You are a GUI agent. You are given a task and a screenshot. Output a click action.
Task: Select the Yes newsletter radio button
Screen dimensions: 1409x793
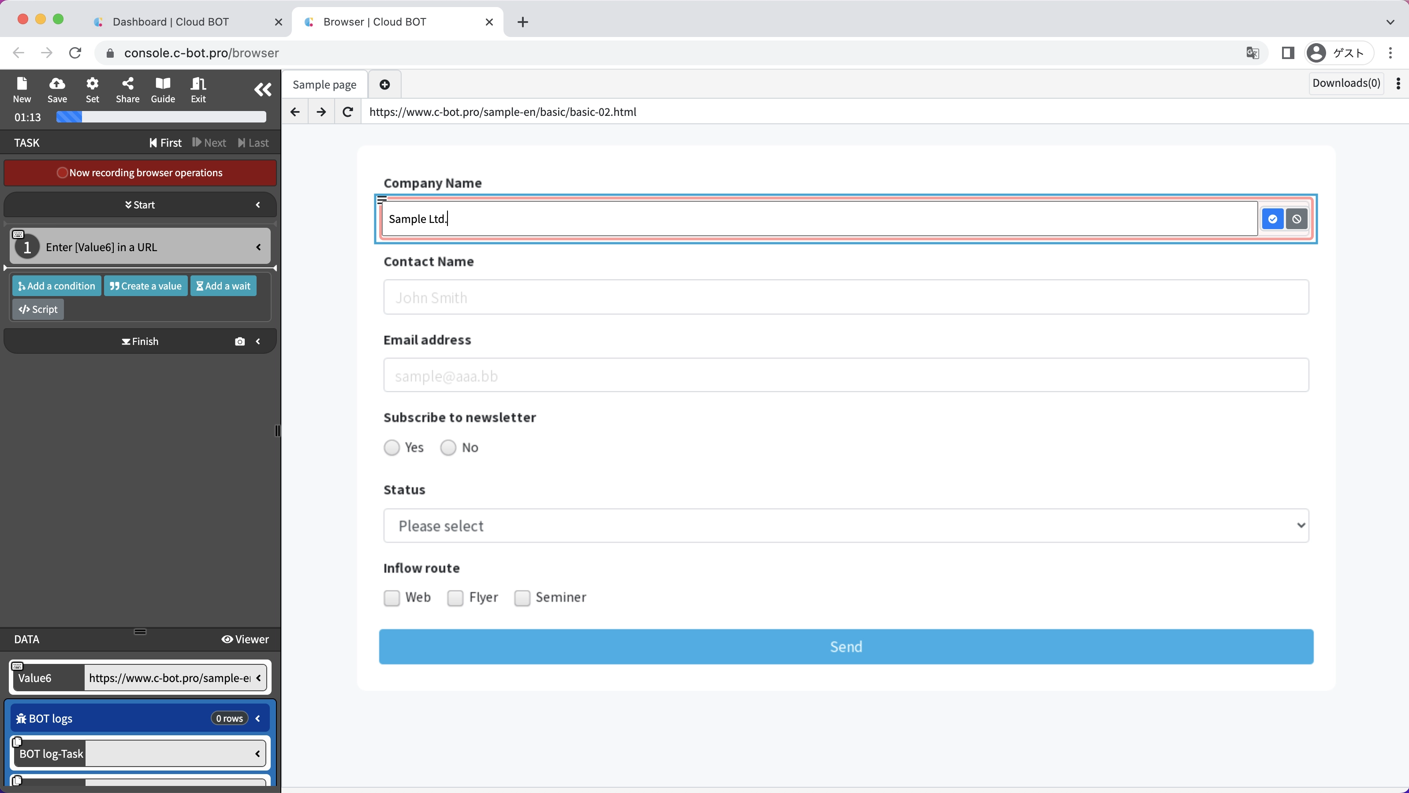(x=391, y=448)
